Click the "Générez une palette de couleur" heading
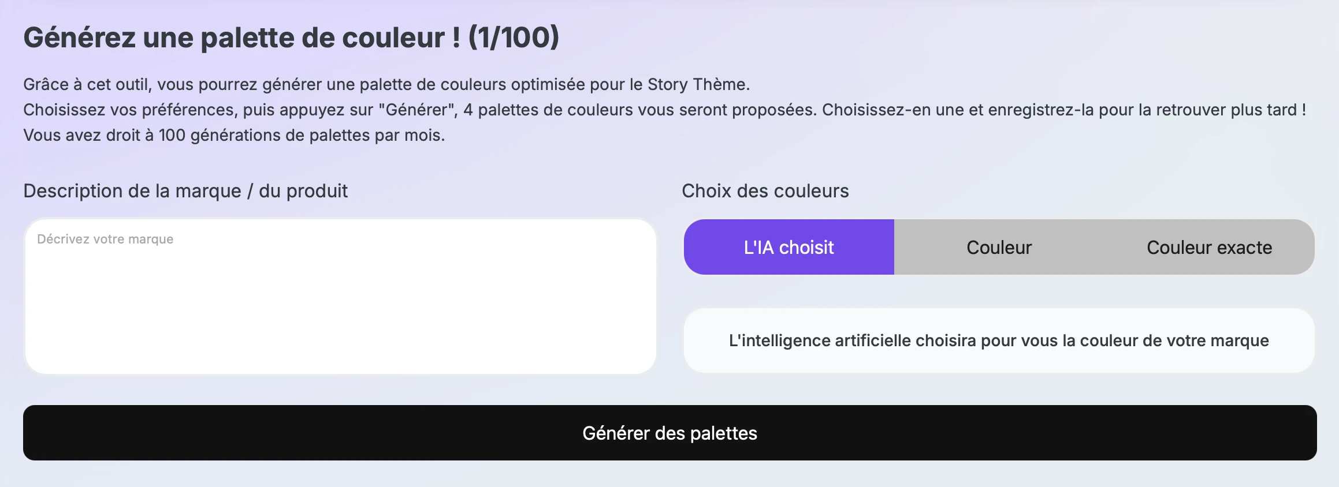Viewport: 1339px width, 487px height. pyautogui.click(x=241, y=38)
